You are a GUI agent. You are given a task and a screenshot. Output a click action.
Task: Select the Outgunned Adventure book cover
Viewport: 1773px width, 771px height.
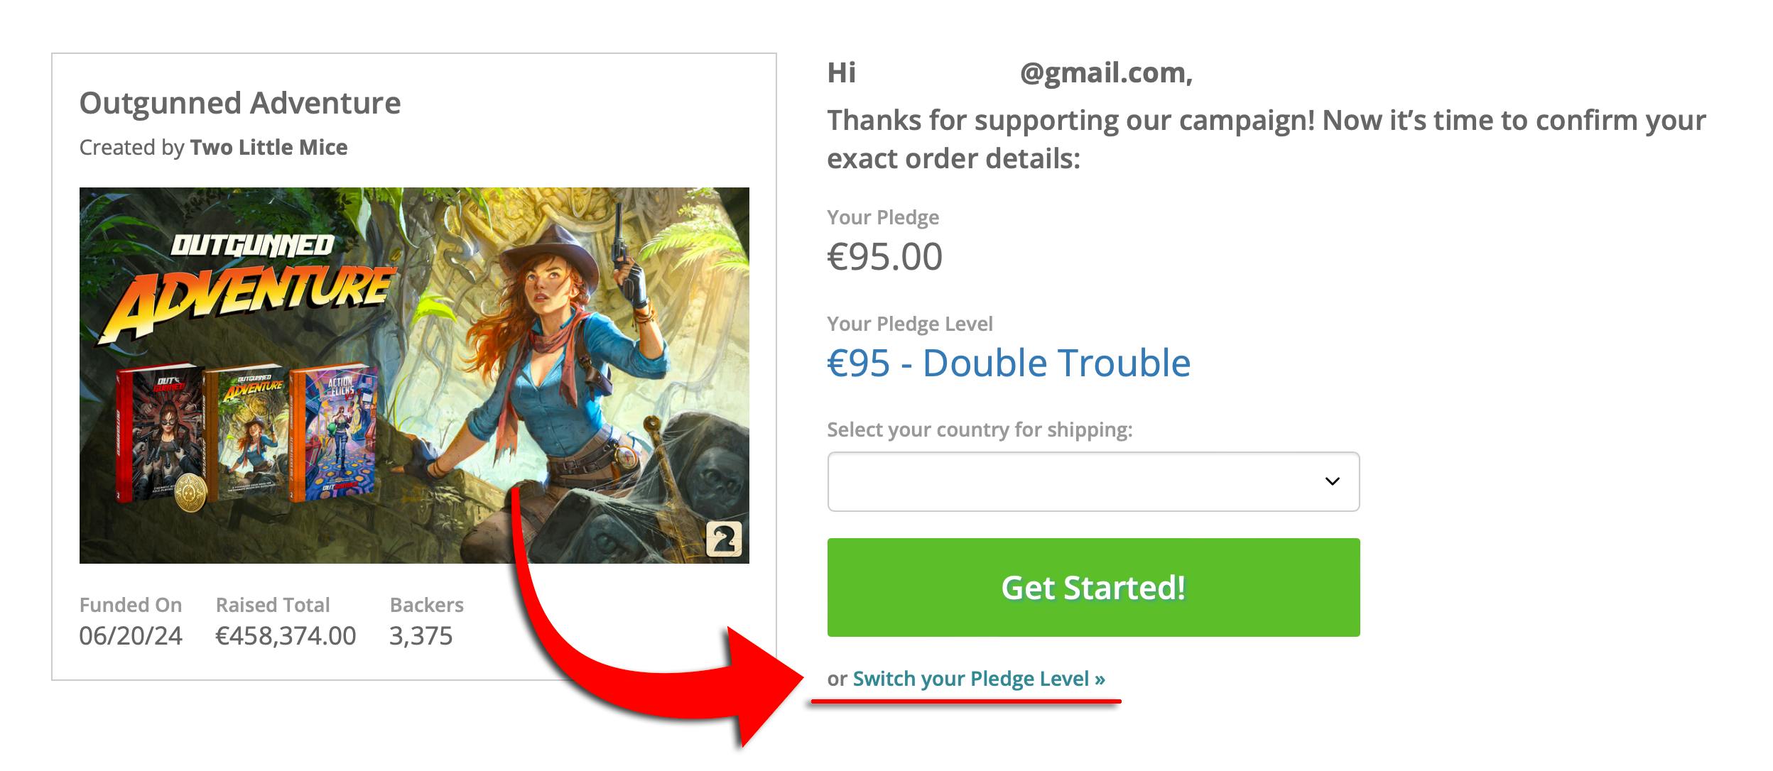(249, 432)
